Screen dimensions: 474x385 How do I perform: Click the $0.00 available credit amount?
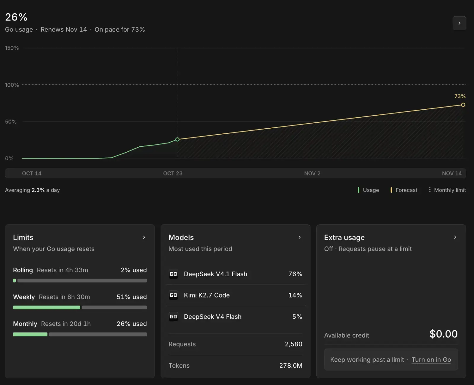tap(443, 334)
